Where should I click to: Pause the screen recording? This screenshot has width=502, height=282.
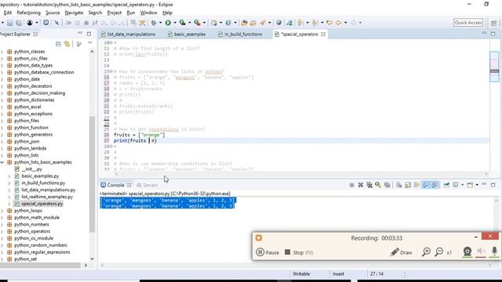pos(267,252)
